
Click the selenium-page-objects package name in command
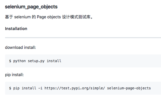129,88
